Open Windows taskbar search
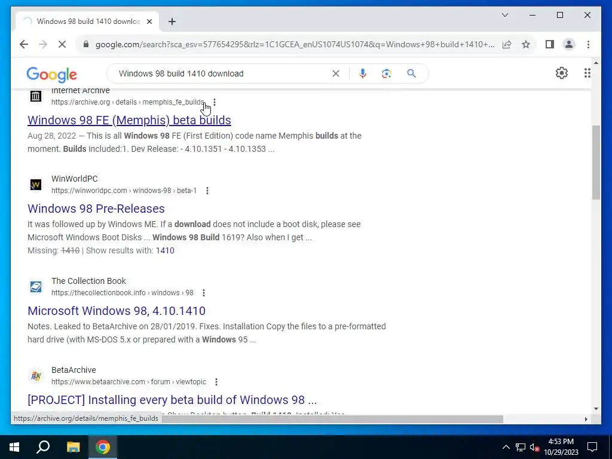This screenshot has height=459, width=612. (43, 447)
